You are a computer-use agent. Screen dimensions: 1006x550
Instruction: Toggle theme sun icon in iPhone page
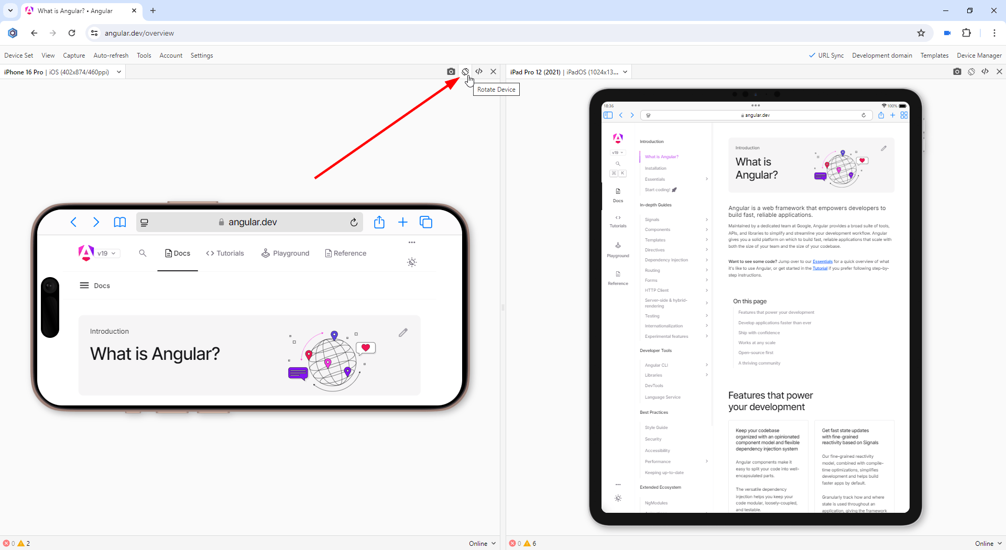[412, 262]
